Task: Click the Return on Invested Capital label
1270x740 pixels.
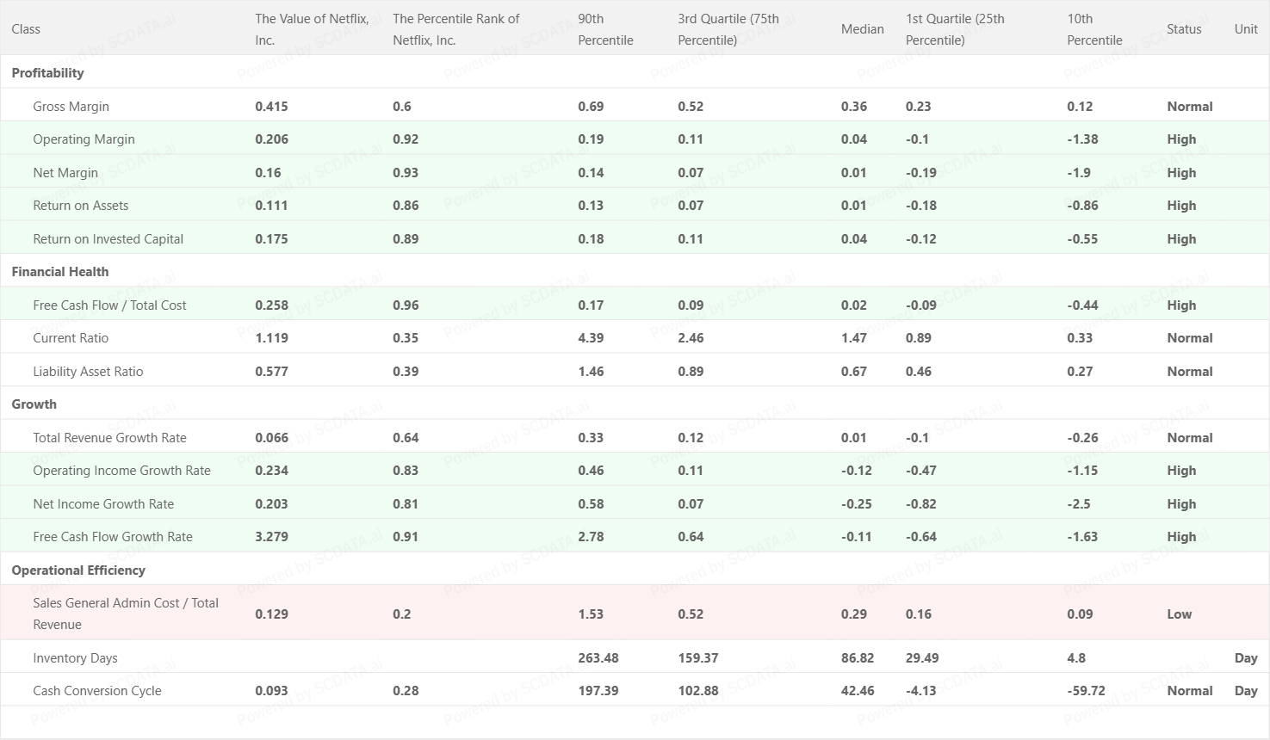Action: 108,239
